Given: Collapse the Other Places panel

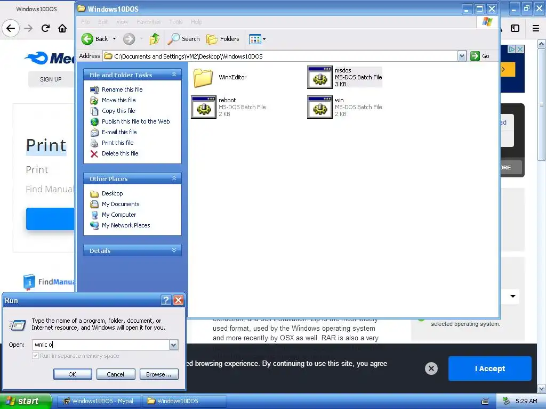Looking at the screenshot, I should pyautogui.click(x=174, y=179).
